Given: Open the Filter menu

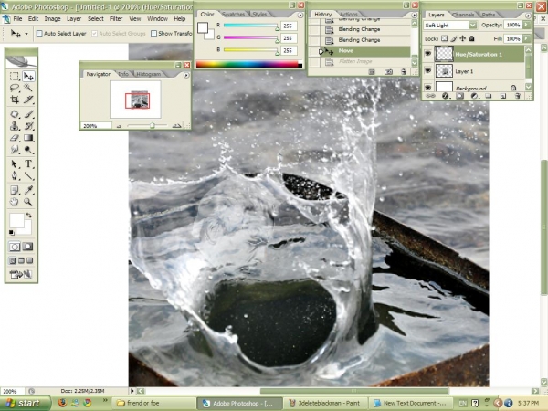Looking at the screenshot, I should [116, 19].
